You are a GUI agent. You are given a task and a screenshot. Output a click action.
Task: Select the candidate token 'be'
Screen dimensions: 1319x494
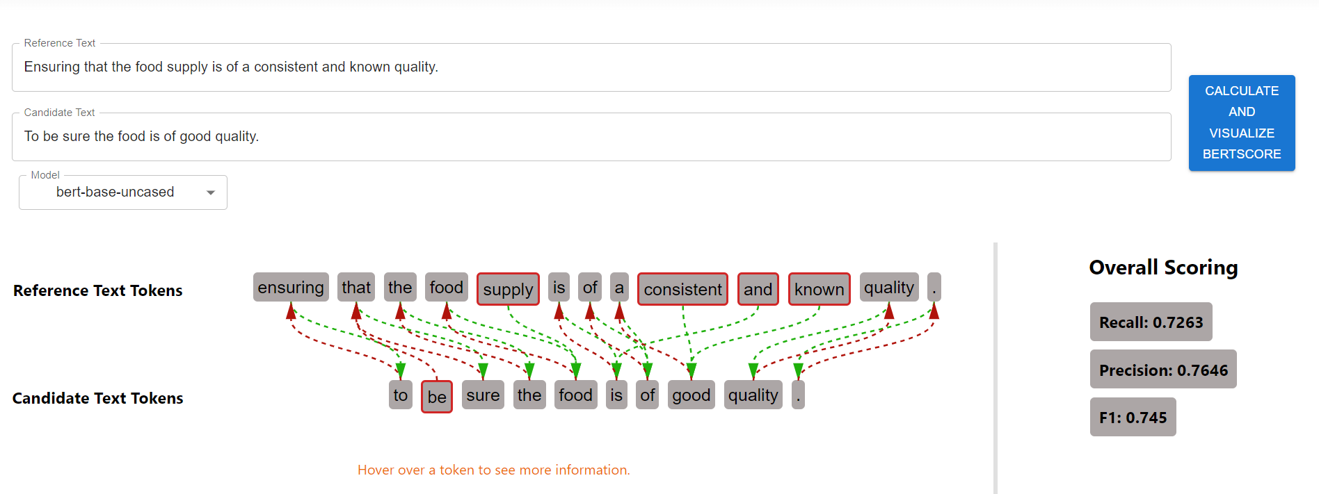pos(437,397)
